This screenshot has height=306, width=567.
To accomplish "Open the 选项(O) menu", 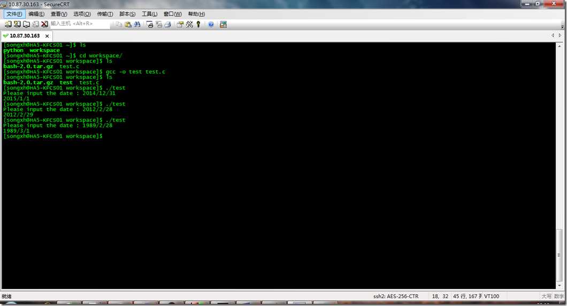I will (82, 14).
